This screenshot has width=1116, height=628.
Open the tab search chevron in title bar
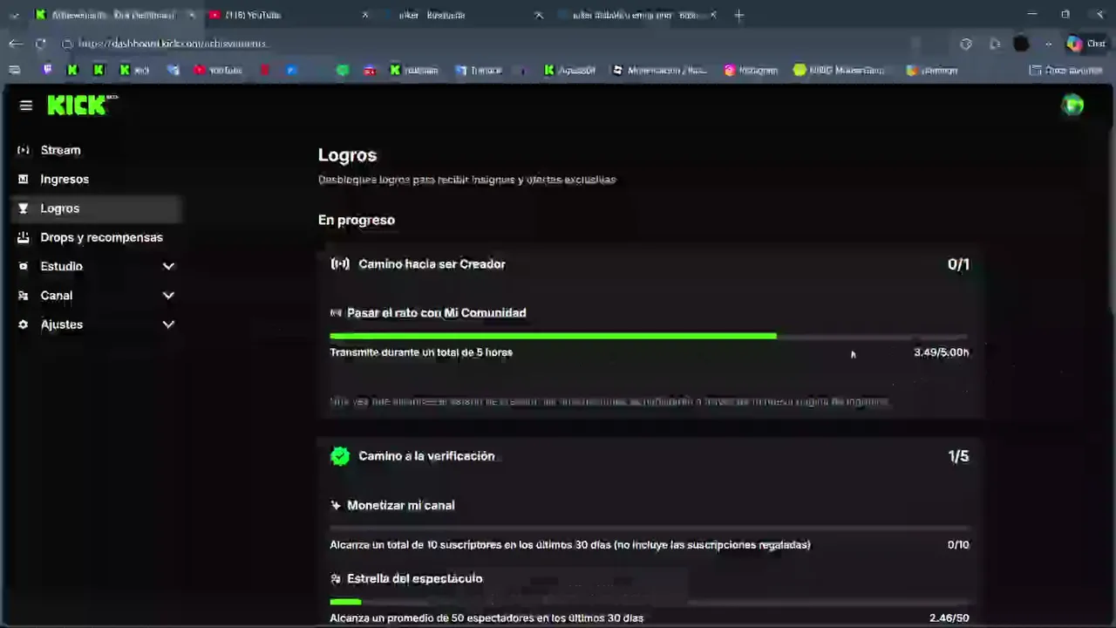14,15
